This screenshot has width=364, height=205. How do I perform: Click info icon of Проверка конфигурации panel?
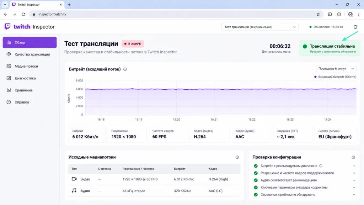pyautogui.click(x=353, y=157)
